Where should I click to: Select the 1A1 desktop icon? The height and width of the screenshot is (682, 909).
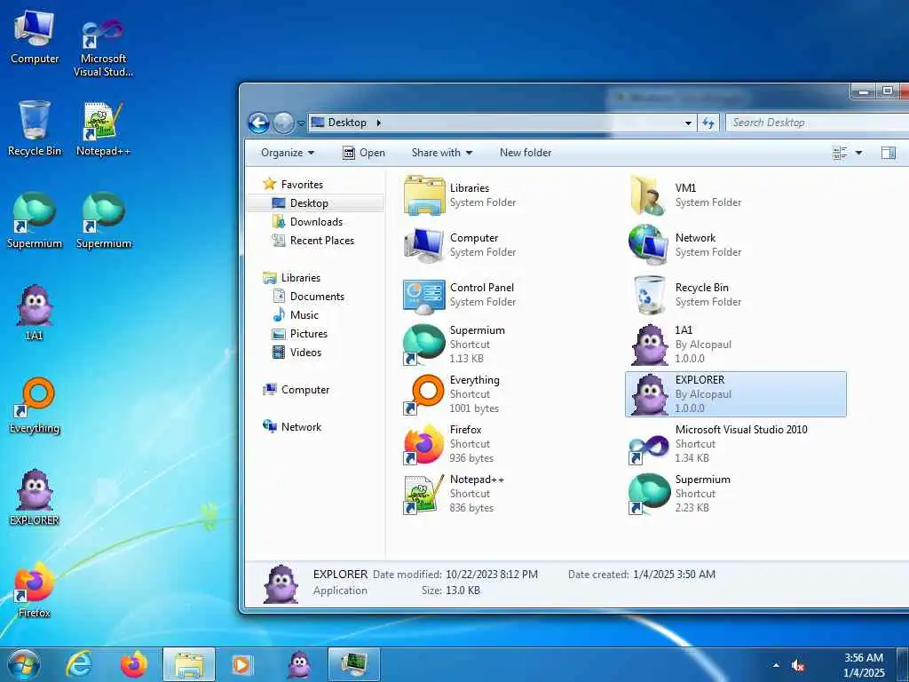35,312
